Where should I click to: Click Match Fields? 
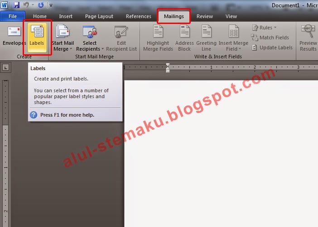point(270,38)
